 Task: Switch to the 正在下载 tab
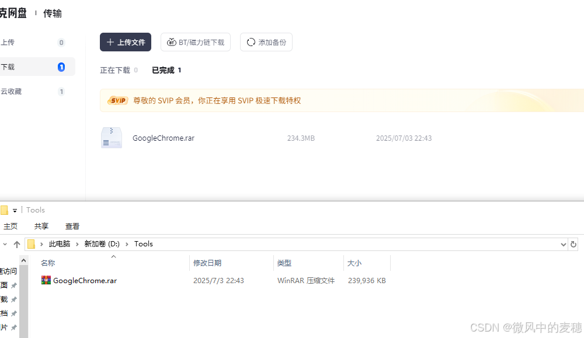119,70
